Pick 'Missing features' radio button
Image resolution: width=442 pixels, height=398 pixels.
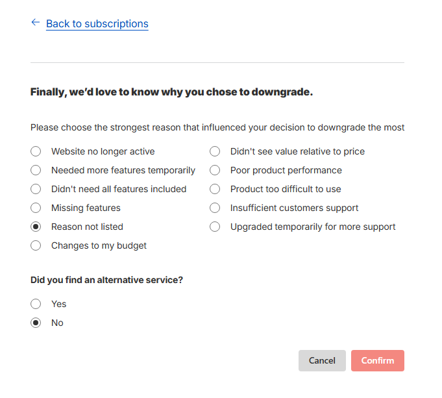coord(36,208)
